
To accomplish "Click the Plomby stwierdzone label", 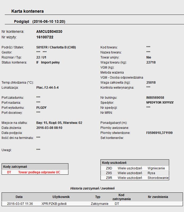I will (x=115, y=133).
